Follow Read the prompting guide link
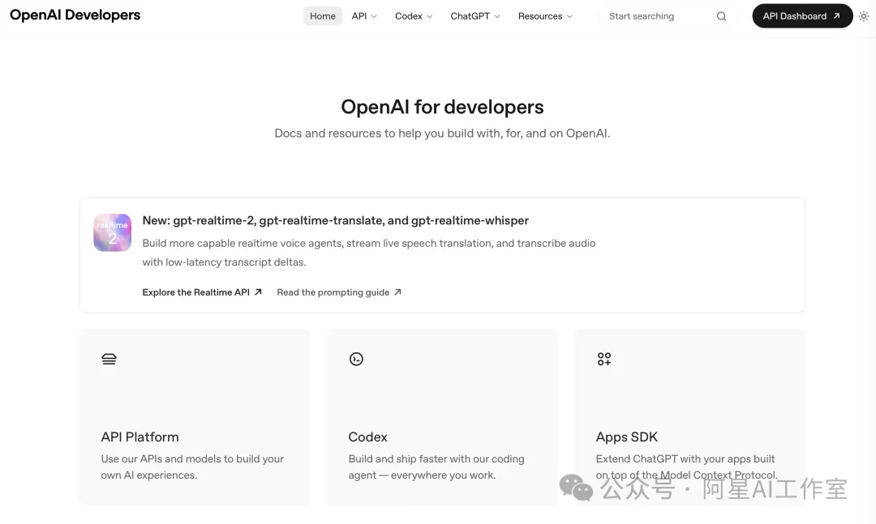876x524 pixels. (x=339, y=292)
